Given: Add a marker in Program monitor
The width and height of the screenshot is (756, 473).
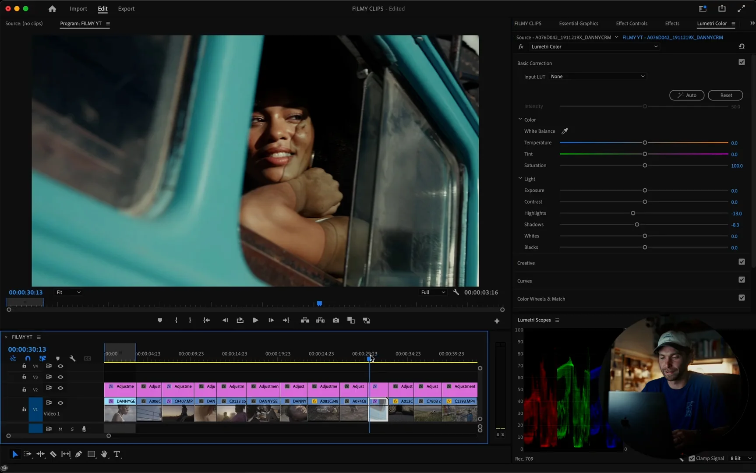Looking at the screenshot, I should click(160, 320).
